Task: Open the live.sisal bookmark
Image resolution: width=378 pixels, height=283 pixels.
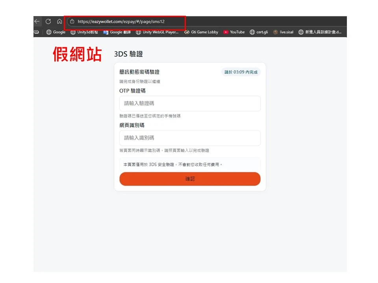Action: (x=283, y=32)
